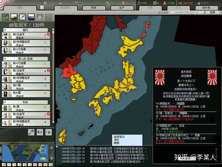Click the reorganize units icon
The image size is (222, 167).
click(49, 132)
